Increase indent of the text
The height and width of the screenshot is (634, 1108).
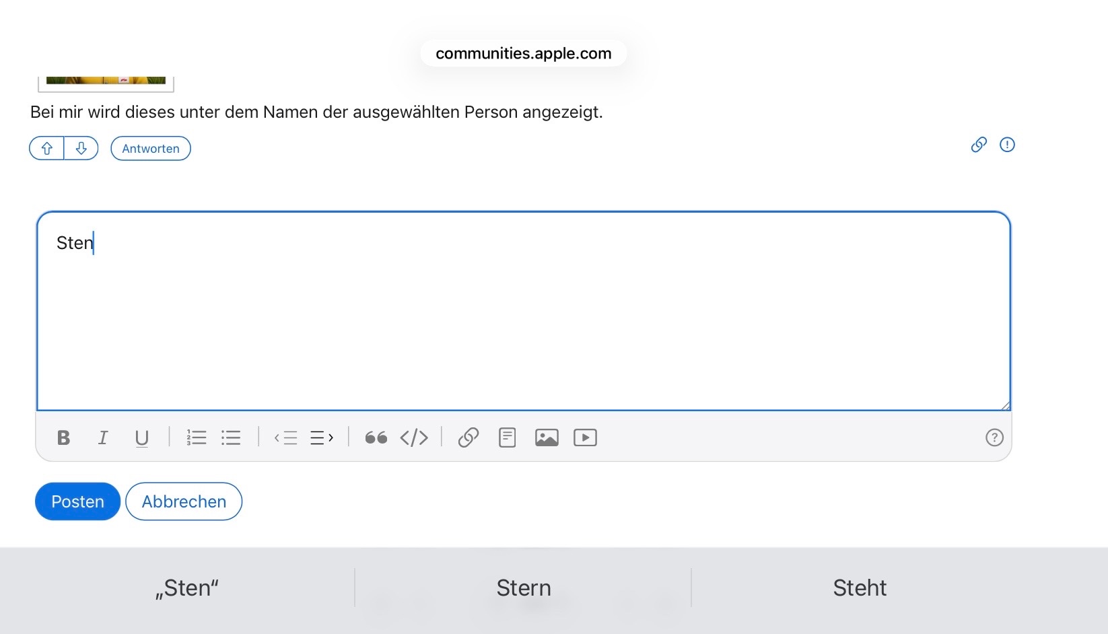(x=322, y=438)
